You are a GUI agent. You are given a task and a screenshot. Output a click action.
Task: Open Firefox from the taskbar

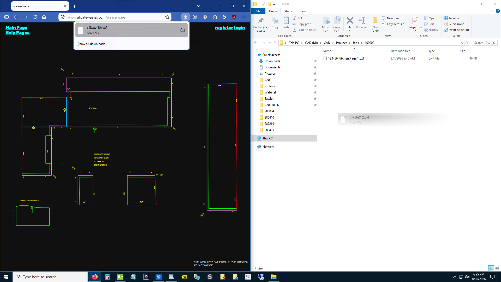coord(95,277)
